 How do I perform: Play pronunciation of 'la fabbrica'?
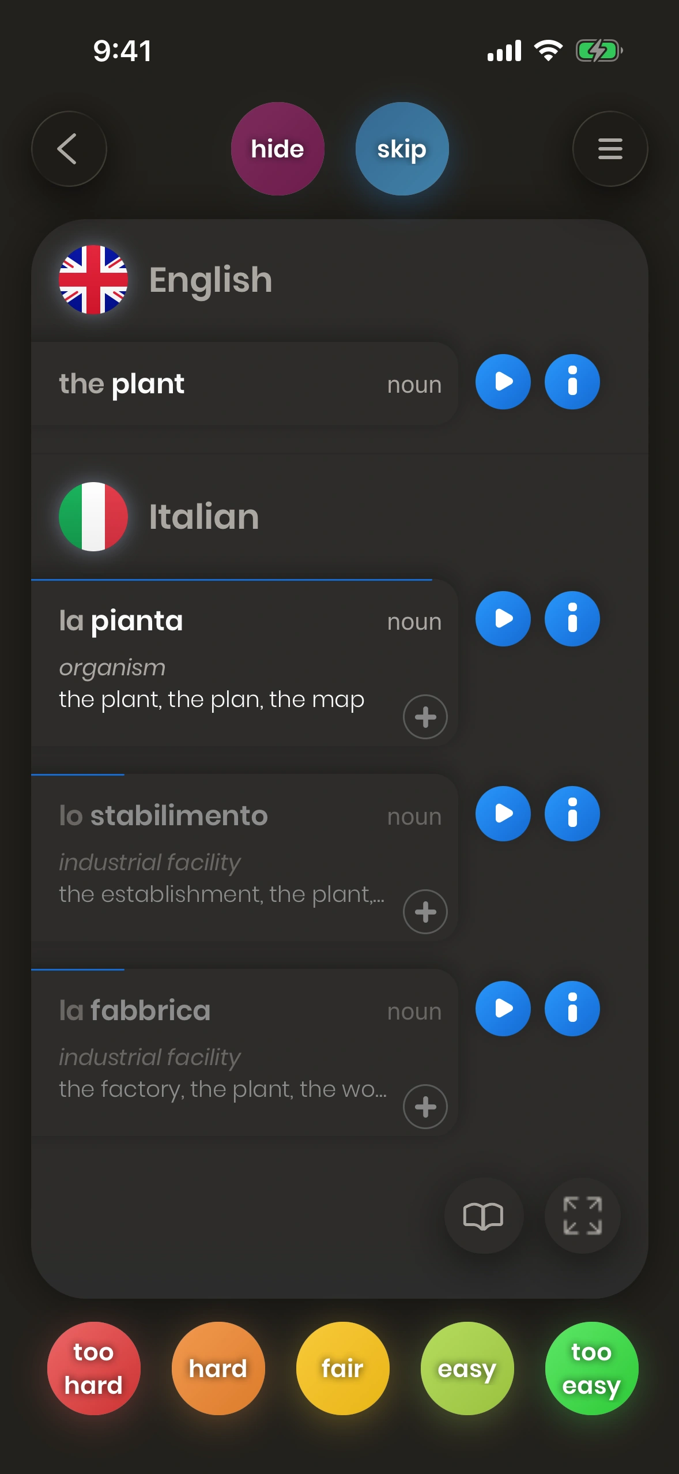click(x=503, y=1009)
